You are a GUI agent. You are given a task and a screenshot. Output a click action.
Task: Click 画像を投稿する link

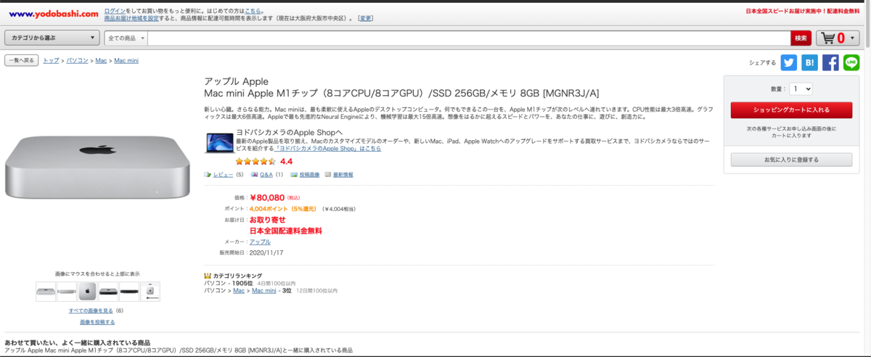click(97, 321)
